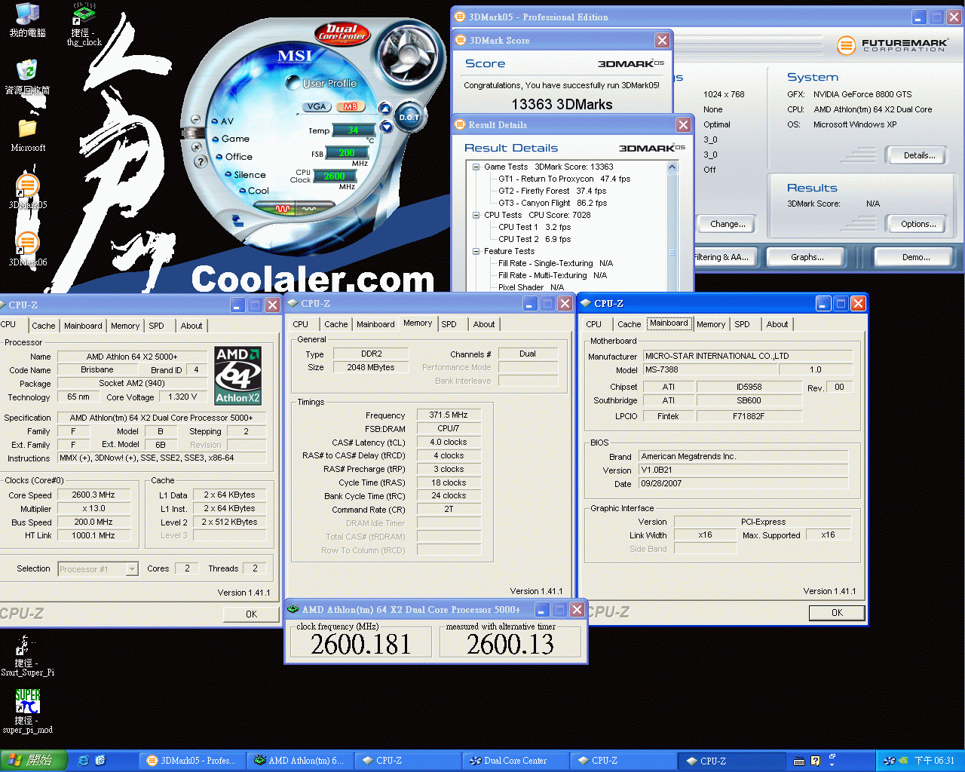The image size is (965, 772).
Task: Click the AMD Athlon X2 logo in CPU-Z
Action: (x=238, y=376)
